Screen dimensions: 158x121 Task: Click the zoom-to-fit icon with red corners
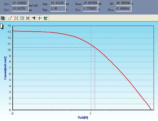16,18
